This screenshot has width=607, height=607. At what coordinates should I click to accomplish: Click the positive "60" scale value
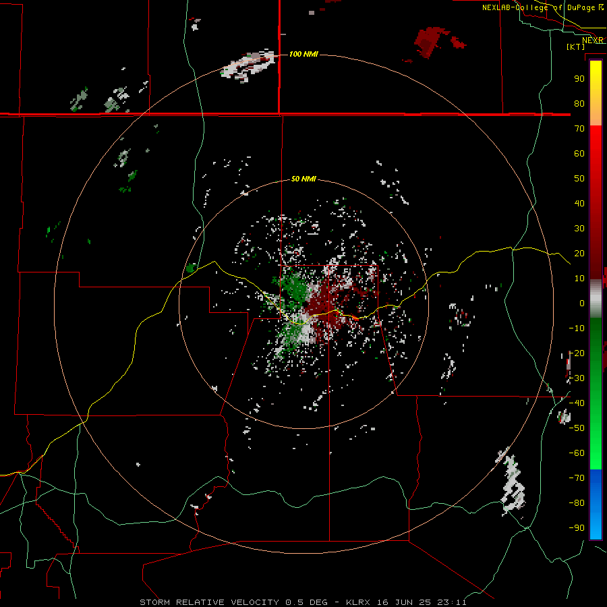pyautogui.click(x=579, y=153)
